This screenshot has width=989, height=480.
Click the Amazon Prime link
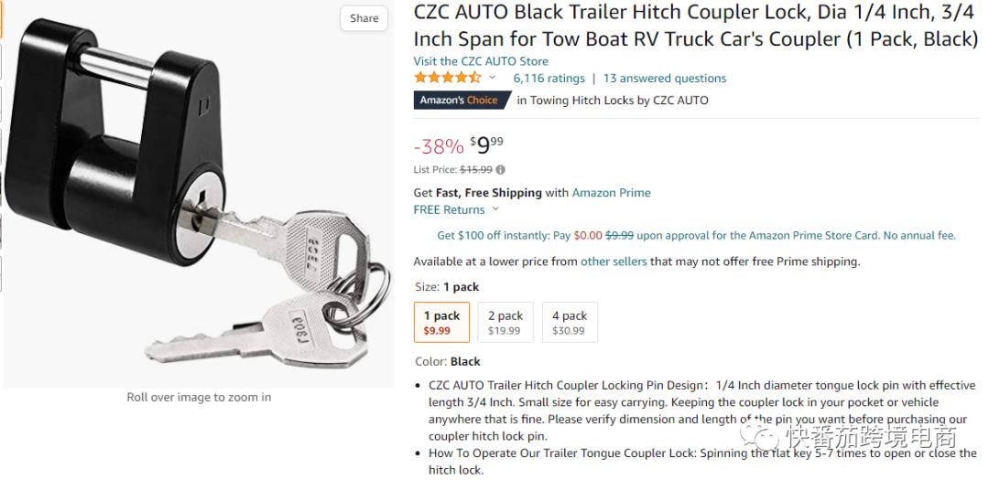pyautogui.click(x=611, y=193)
